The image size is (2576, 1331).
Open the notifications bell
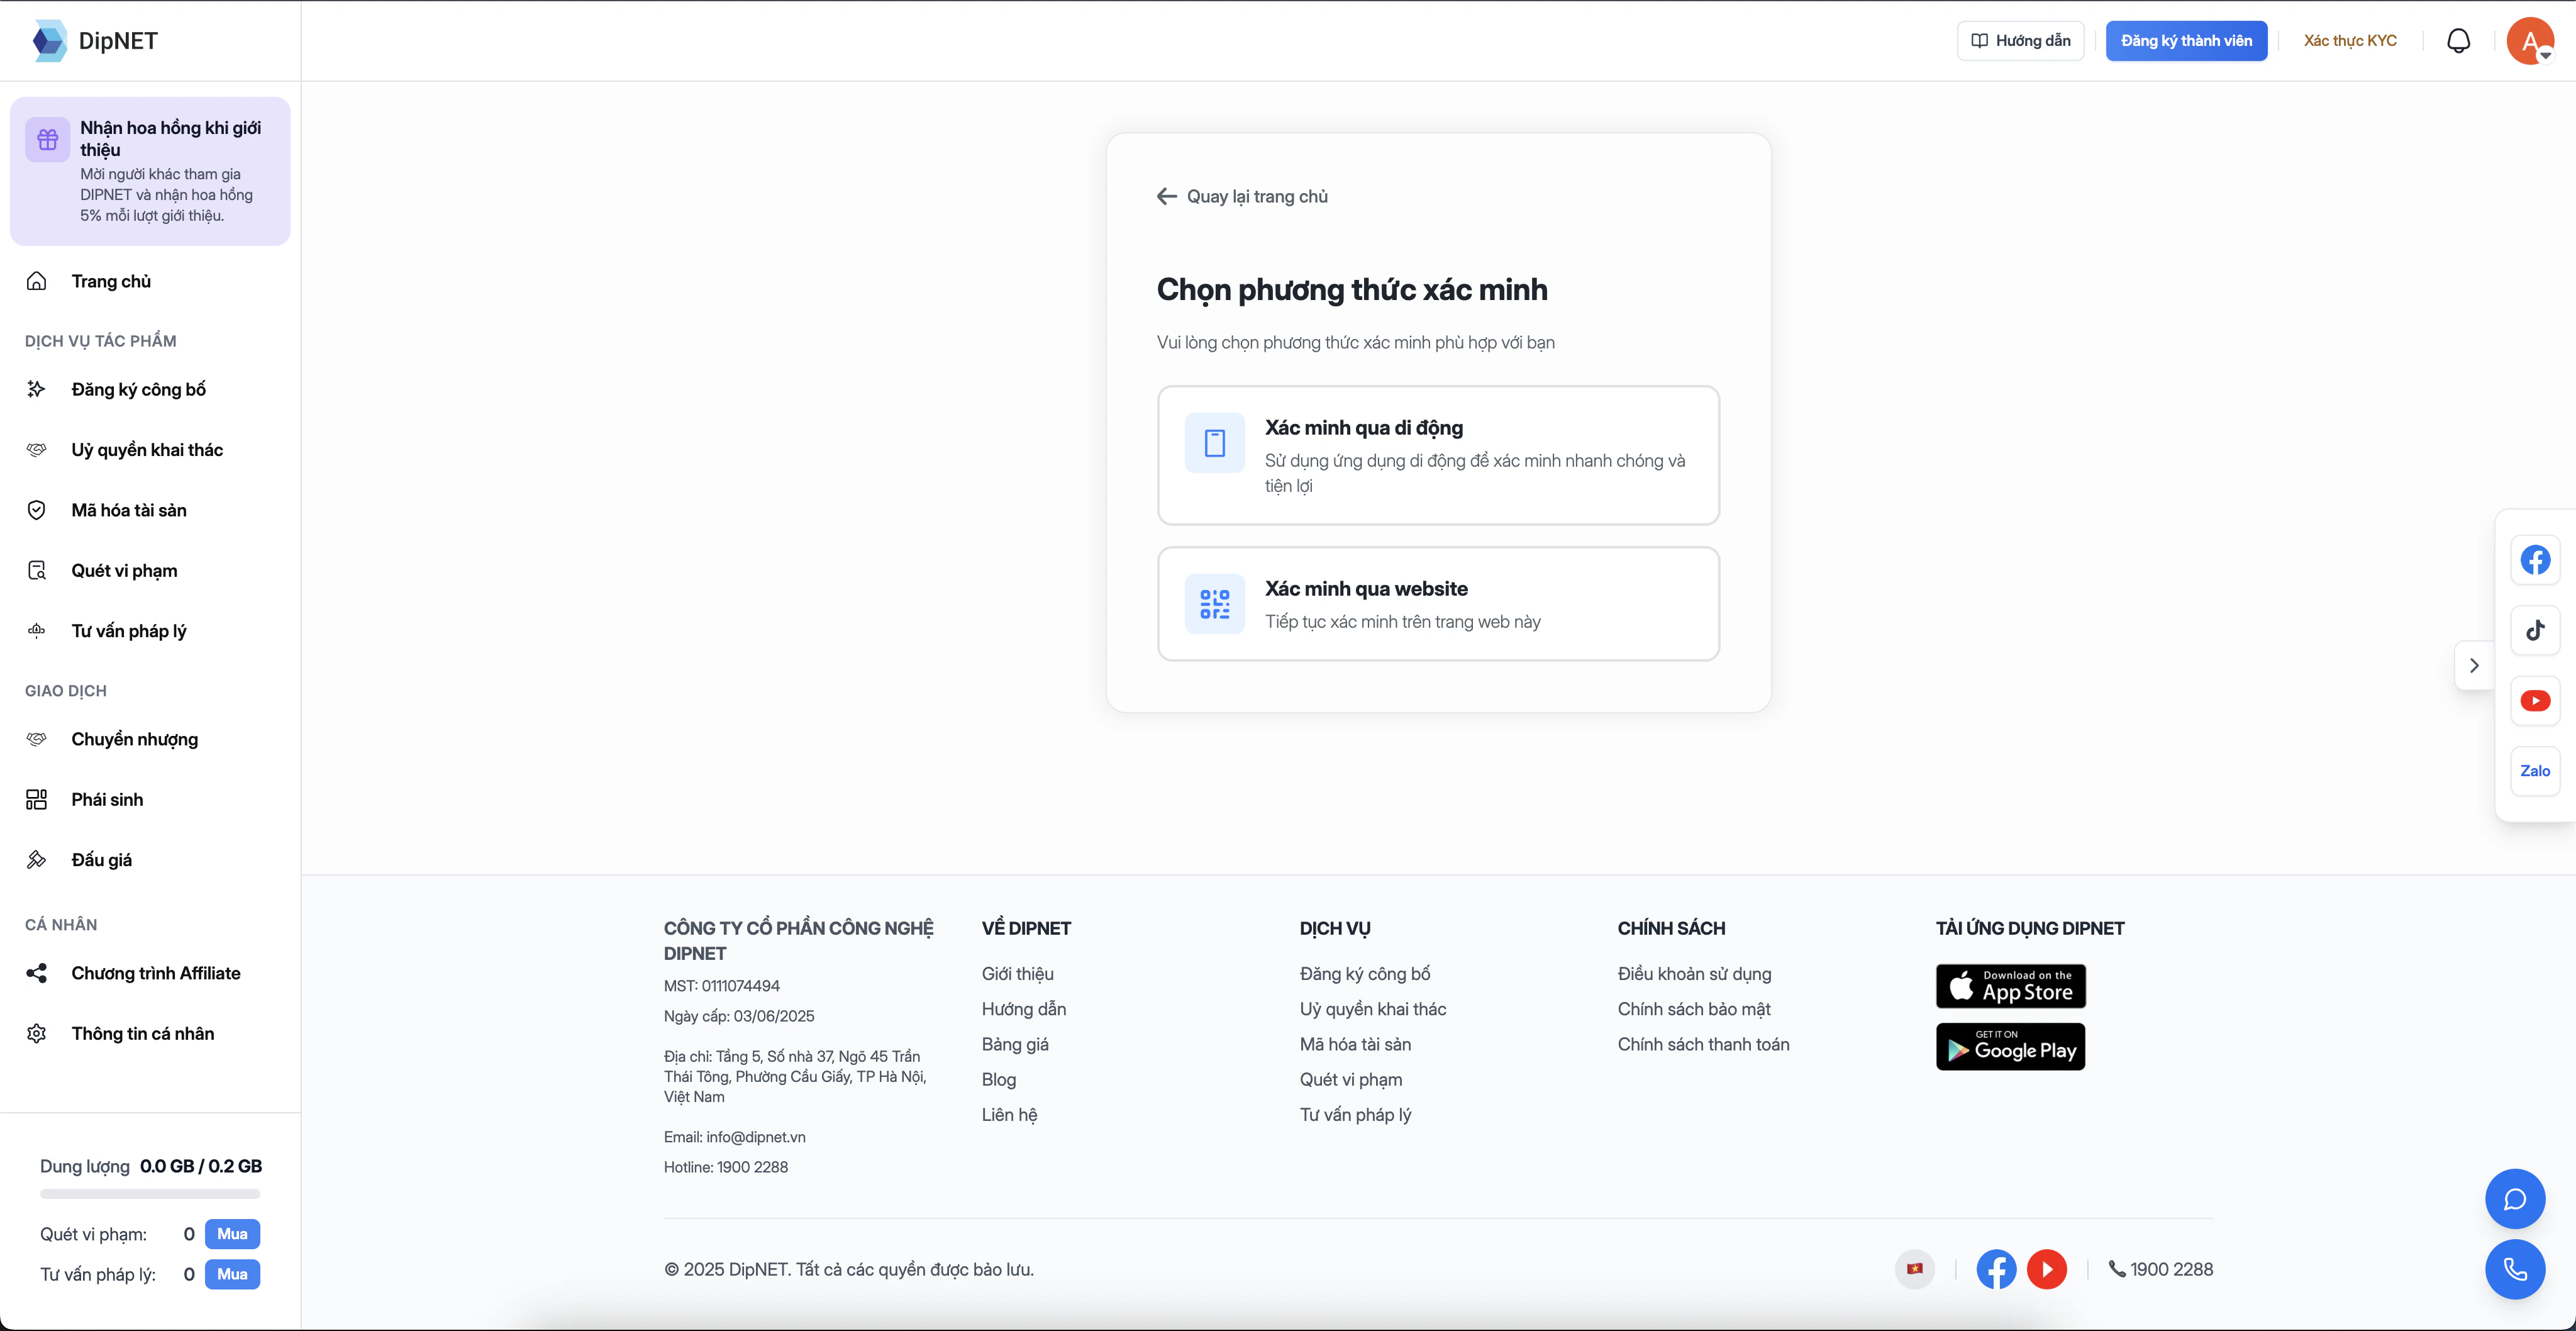(x=2458, y=41)
